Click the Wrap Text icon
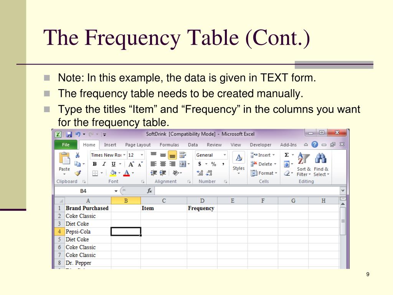The width and height of the screenshot is (393, 295). tap(183, 155)
